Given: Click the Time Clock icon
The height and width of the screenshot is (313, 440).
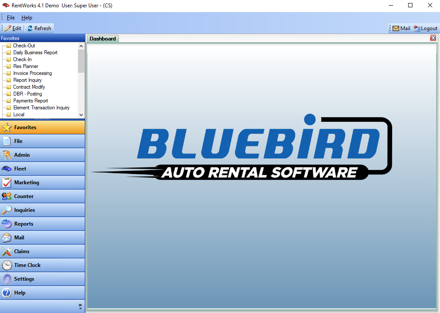Looking at the screenshot, I should coord(7,265).
